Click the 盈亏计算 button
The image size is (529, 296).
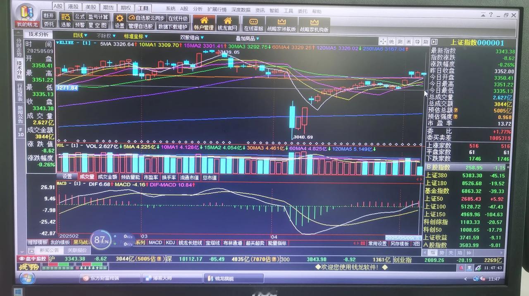(x=98, y=17)
